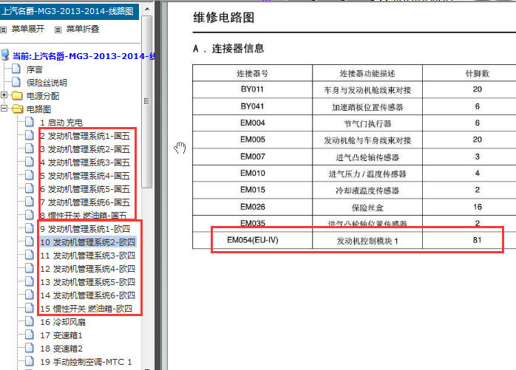This screenshot has width=516, height=370.
Task: Click 菜单展开 link text
Action: [x=28, y=29]
